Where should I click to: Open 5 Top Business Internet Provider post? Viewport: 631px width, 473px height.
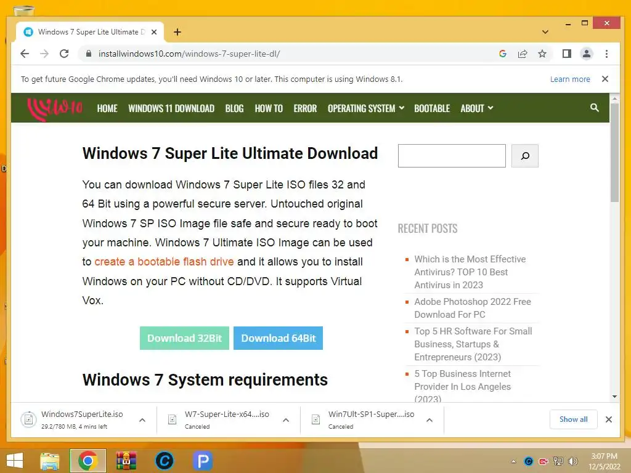pos(462,386)
